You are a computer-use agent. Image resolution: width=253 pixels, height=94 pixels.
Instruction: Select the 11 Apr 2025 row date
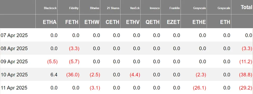(14, 88)
